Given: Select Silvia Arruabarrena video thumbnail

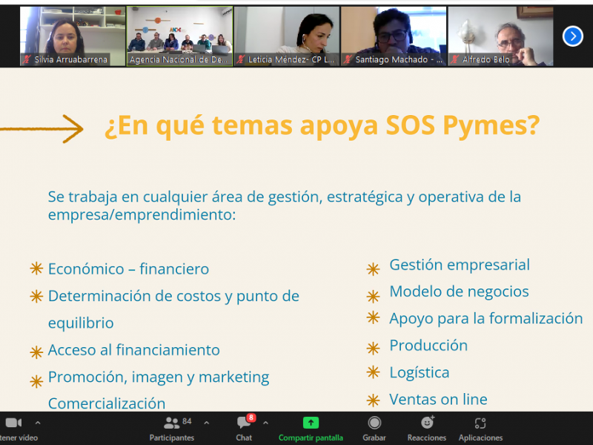Looking at the screenshot, I should [x=73, y=36].
